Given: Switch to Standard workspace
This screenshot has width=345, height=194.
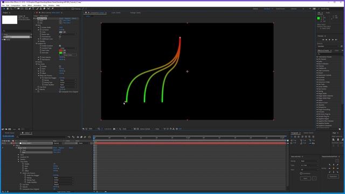Looking at the screenshot, I should [x=267, y=9].
